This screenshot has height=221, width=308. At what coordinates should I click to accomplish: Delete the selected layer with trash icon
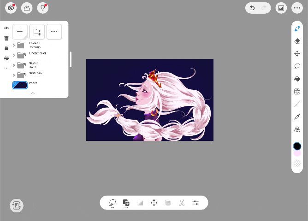[x=6, y=38]
